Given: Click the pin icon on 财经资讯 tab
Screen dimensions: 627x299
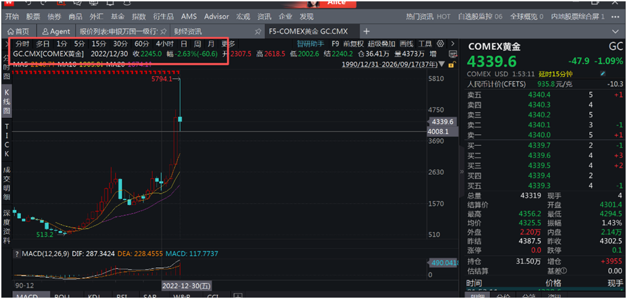Looking at the screenshot, I should 258,31.
